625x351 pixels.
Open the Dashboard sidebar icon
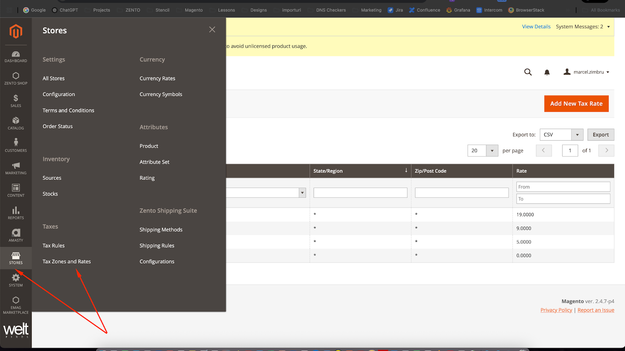(16, 57)
